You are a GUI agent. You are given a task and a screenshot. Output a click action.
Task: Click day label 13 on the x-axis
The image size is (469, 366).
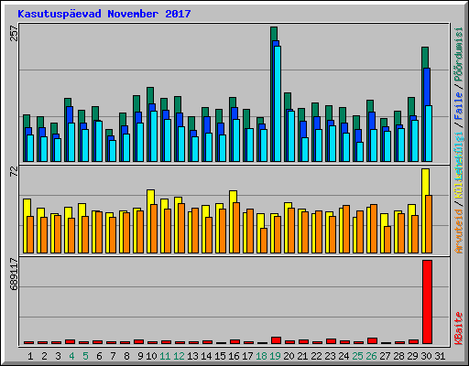[x=192, y=356]
